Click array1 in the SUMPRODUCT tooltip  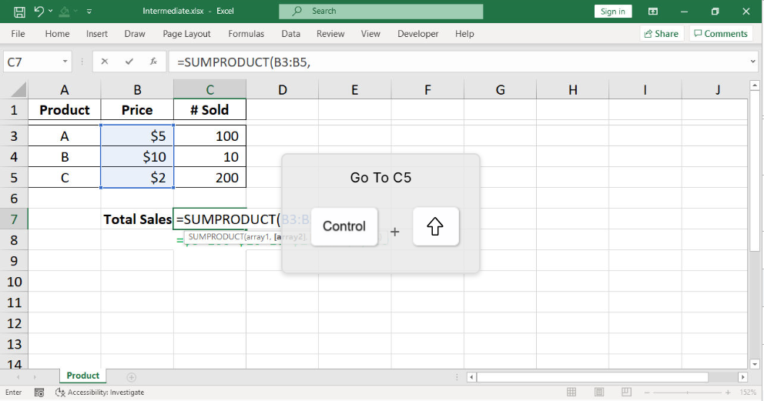[256, 237]
